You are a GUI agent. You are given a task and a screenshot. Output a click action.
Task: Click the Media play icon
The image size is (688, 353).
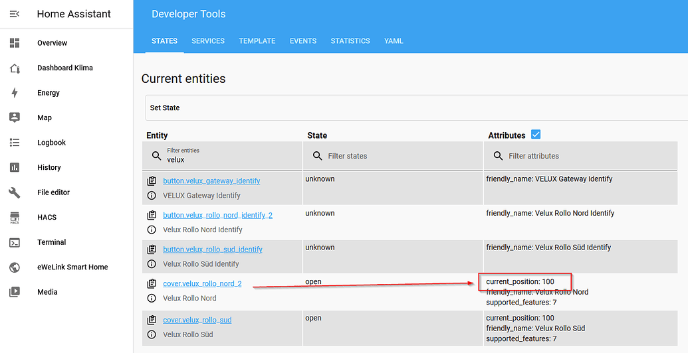(15, 292)
